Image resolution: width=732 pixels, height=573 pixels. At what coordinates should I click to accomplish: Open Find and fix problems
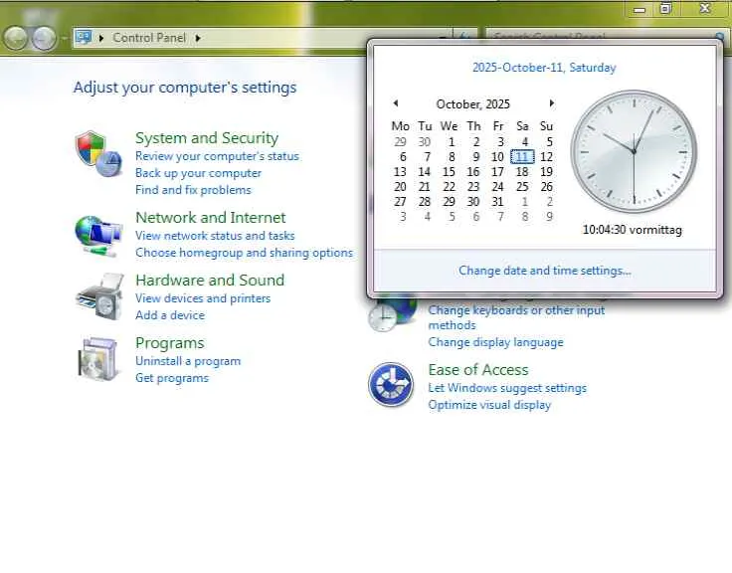193,190
